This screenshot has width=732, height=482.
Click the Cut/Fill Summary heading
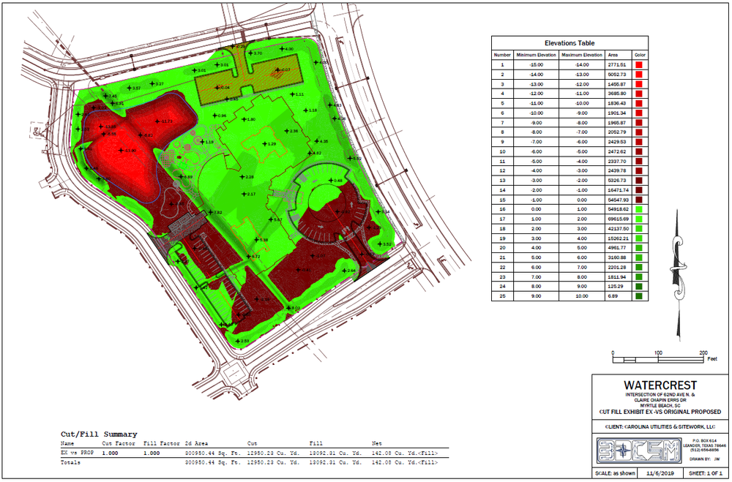coord(99,434)
